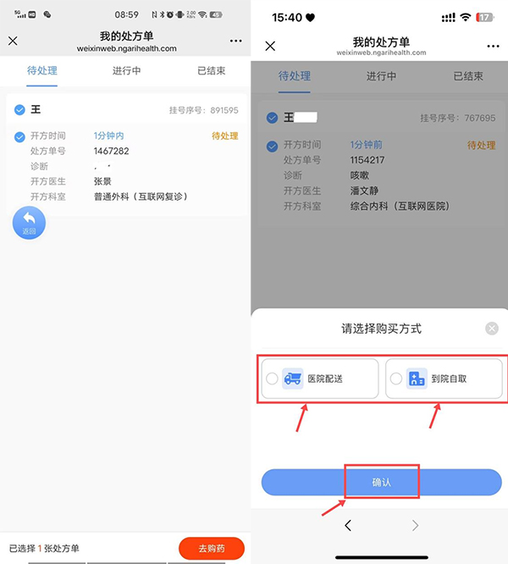
Task: Close the left 我的处方单 page with X
Action: point(13,41)
